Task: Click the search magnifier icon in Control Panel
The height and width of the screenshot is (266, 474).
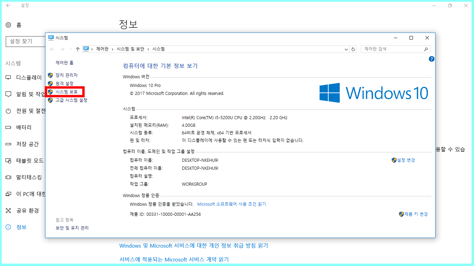Action: pos(426,49)
